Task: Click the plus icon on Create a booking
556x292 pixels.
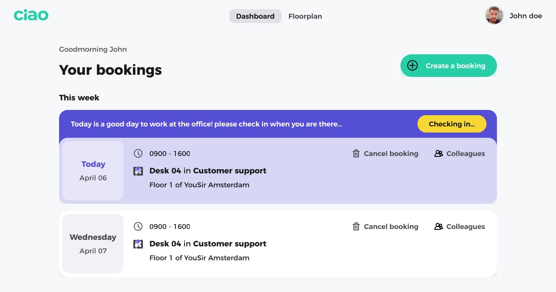Action: [412, 66]
